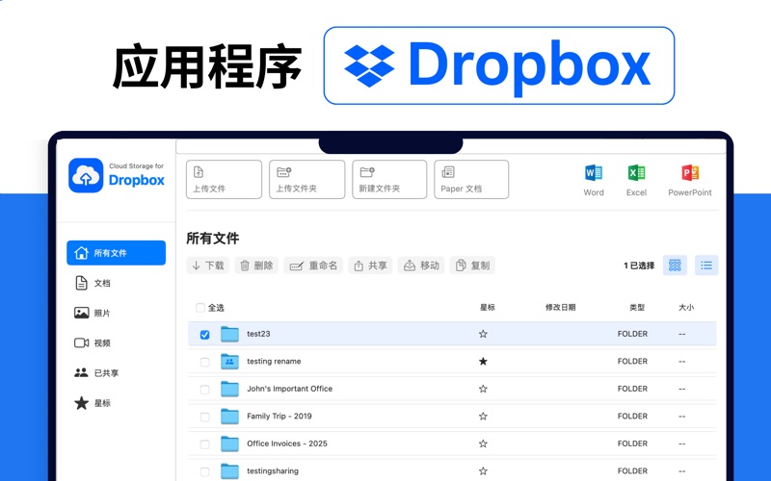771x481 pixels.
Task: Click Family Trip - 2019 folder icon
Action: pos(229,417)
